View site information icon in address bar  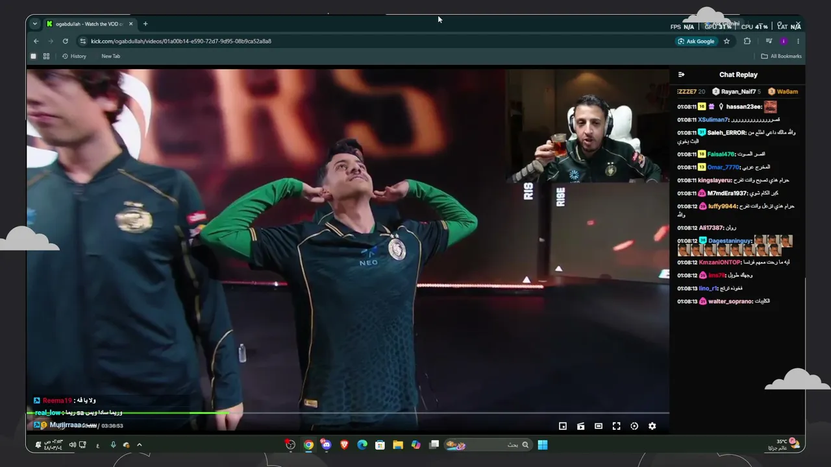point(82,42)
